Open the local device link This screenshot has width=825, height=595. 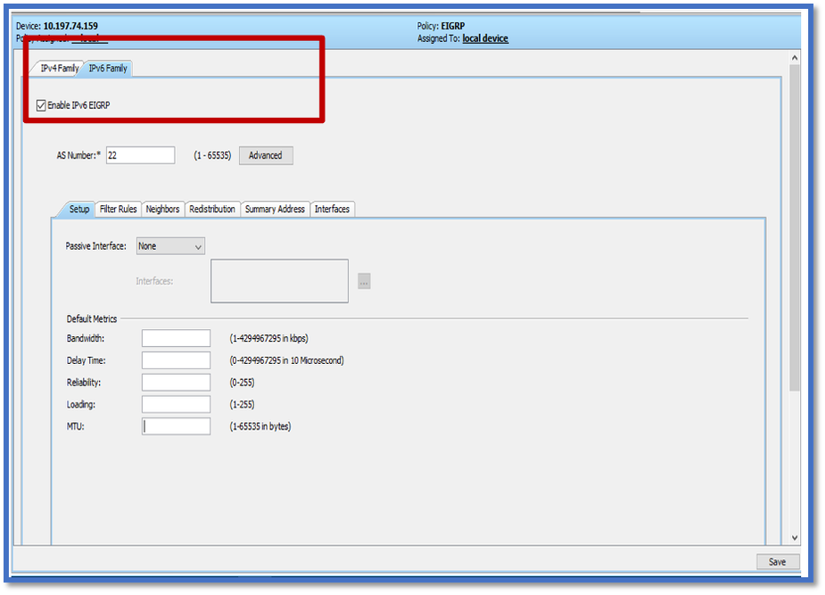[x=485, y=39]
